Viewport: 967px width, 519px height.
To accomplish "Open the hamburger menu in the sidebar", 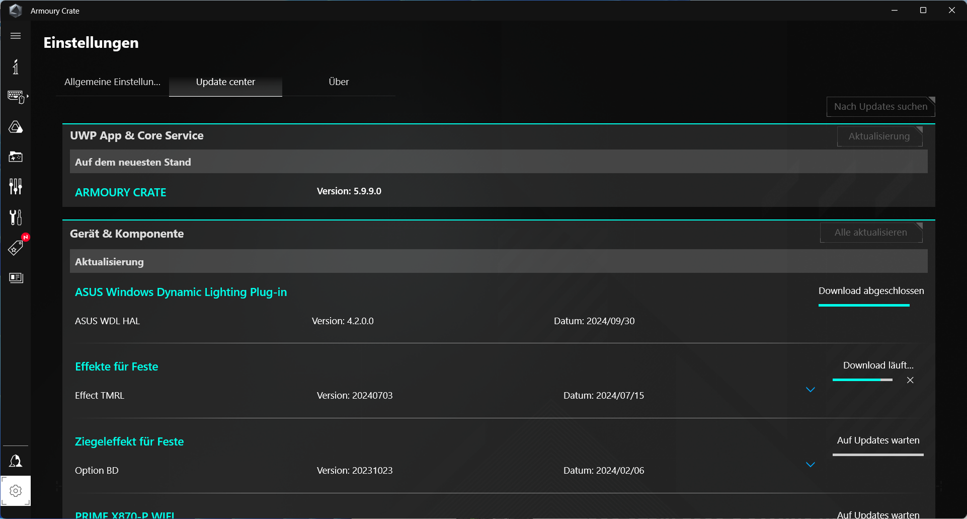I will [16, 36].
